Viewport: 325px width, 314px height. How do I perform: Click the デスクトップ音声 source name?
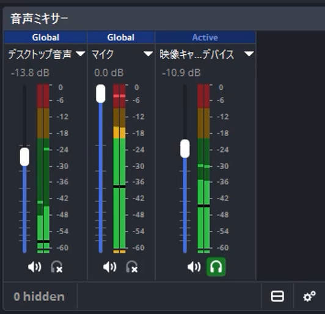coord(40,54)
